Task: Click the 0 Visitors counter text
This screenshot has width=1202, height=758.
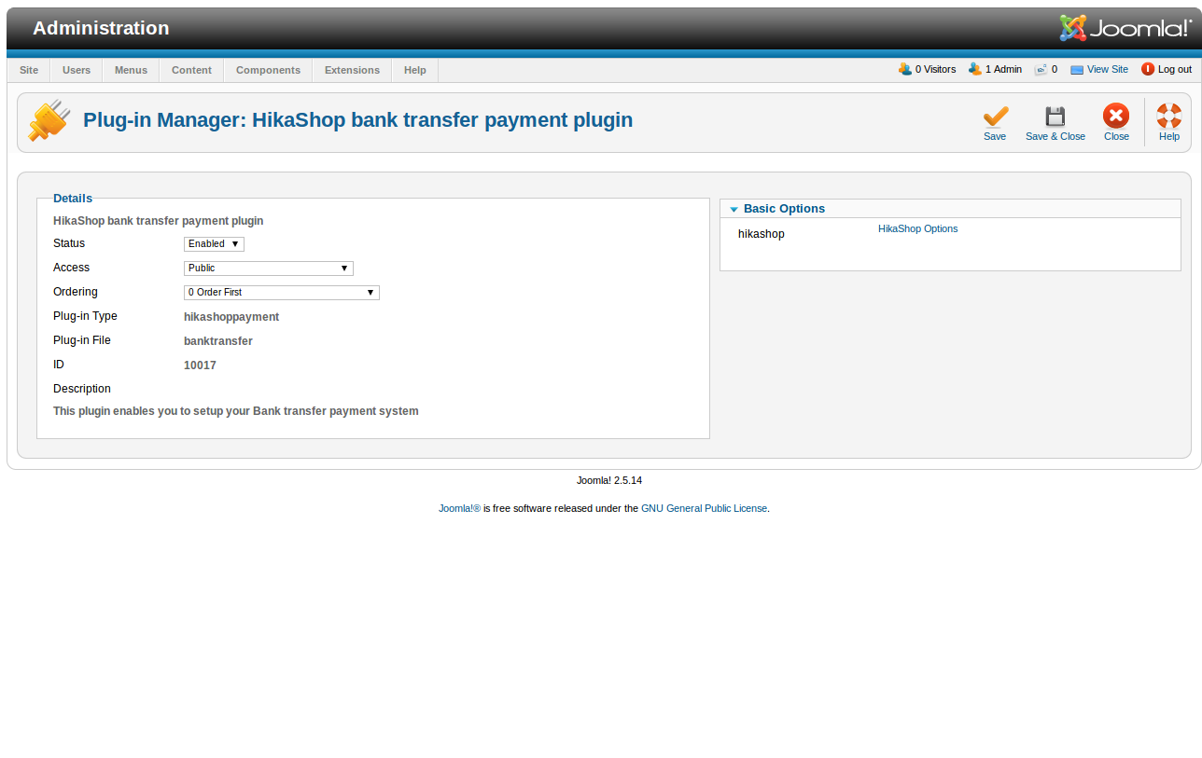Action: (935, 69)
